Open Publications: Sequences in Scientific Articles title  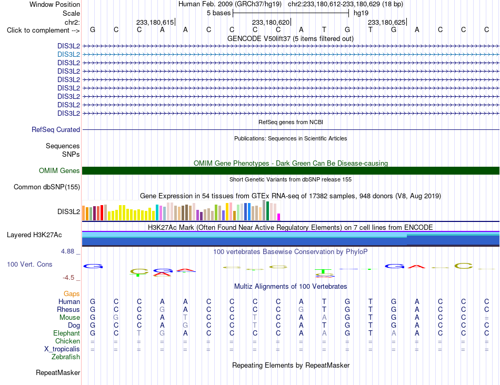coord(291,138)
